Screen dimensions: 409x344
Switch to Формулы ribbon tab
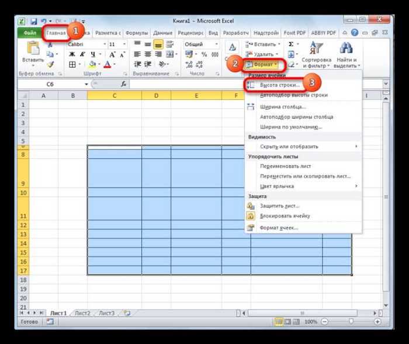(x=137, y=33)
